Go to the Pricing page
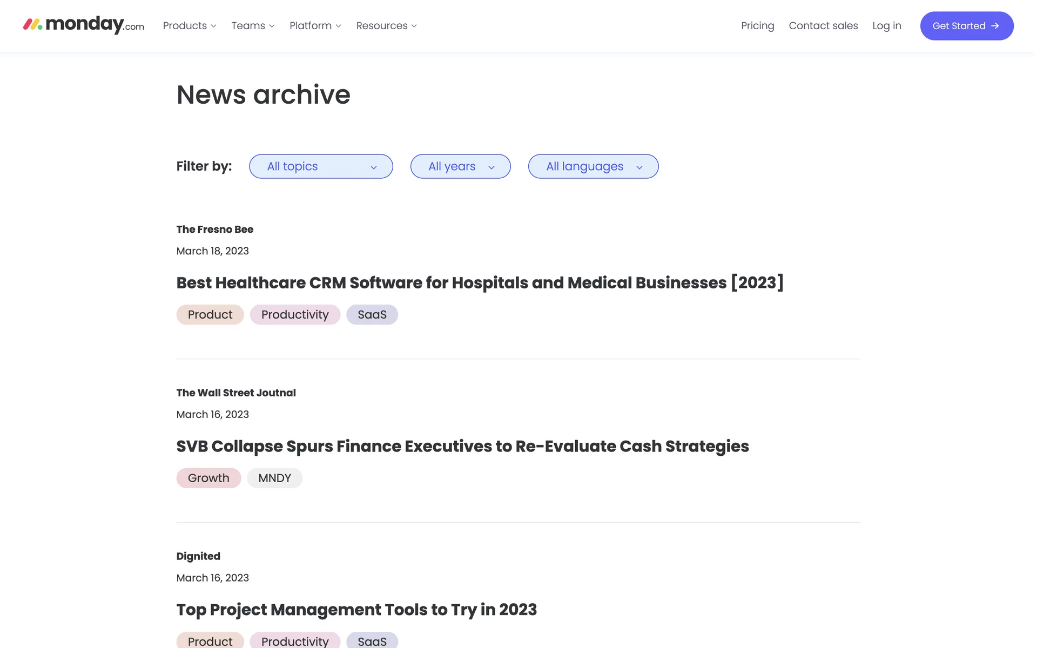1037x648 pixels. point(757,26)
